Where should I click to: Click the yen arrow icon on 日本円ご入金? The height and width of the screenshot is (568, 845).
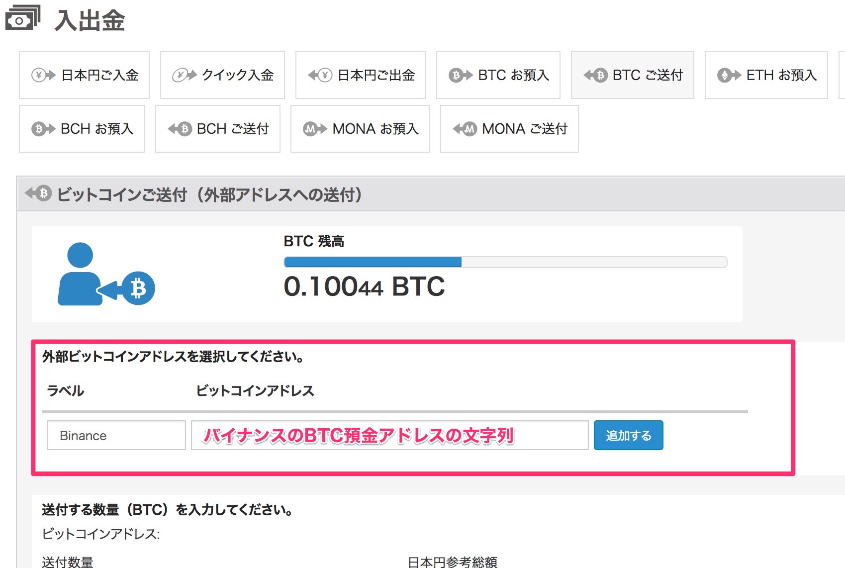point(43,75)
